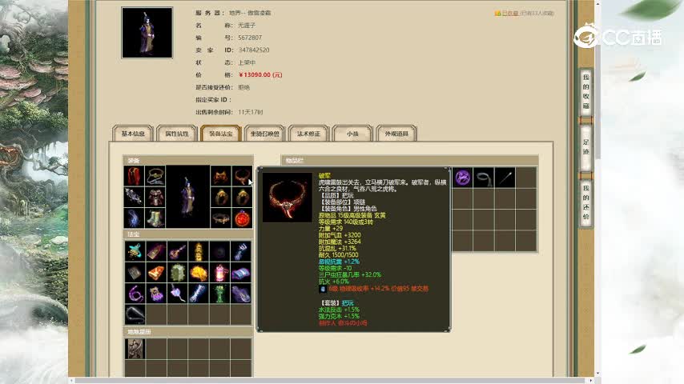
Task: Open the 坐骑召唤兽 tab
Action: [x=265, y=134]
